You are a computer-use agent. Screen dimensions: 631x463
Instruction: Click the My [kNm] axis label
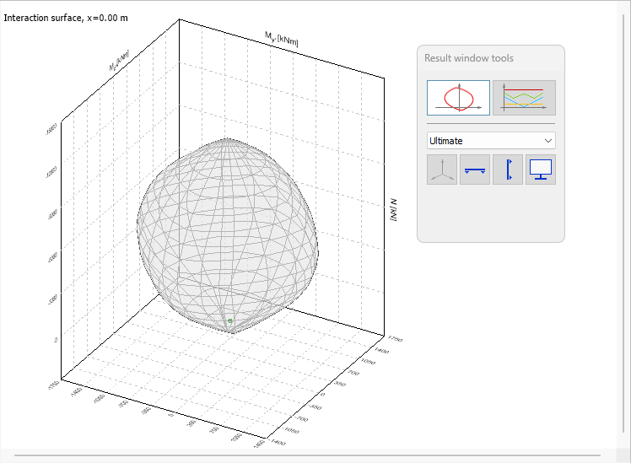[281, 39]
